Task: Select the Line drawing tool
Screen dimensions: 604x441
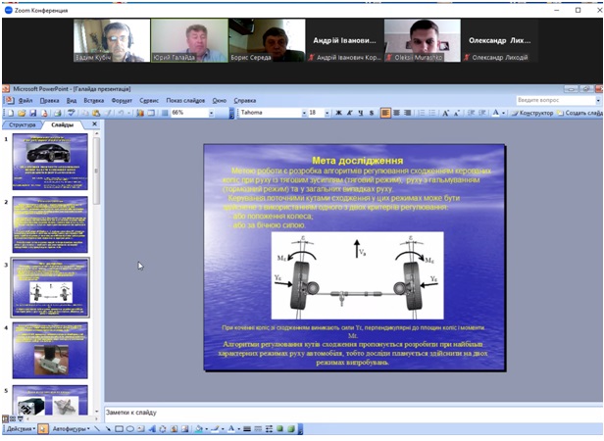Action: click(x=96, y=429)
